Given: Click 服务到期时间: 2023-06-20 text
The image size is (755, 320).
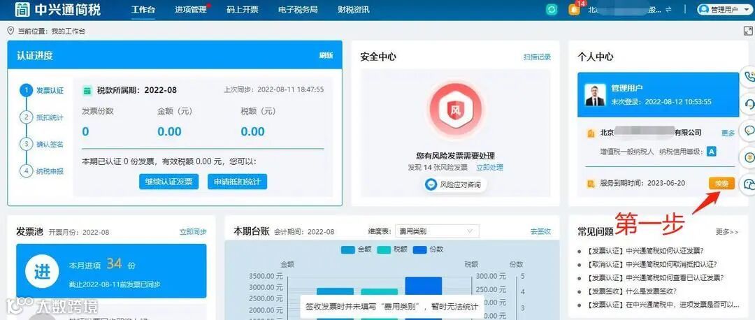Looking at the screenshot, I should [642, 183].
